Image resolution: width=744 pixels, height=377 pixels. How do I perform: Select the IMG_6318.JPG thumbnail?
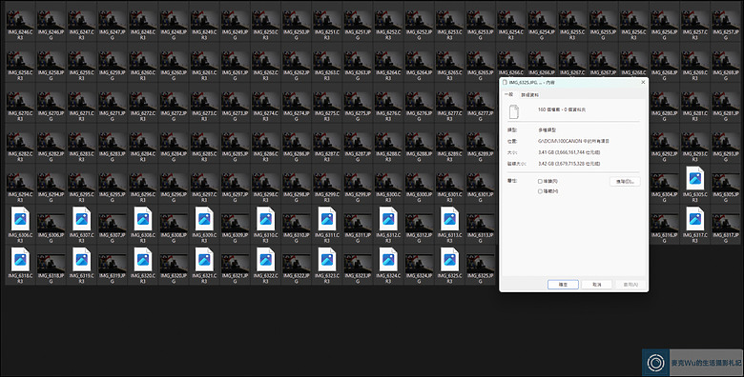click(x=51, y=265)
